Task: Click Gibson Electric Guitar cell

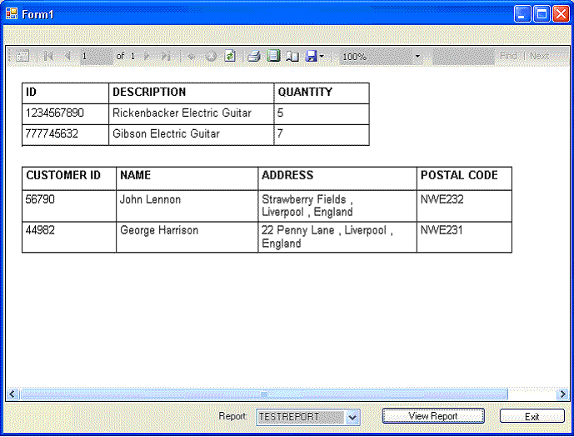Action: 191,135
